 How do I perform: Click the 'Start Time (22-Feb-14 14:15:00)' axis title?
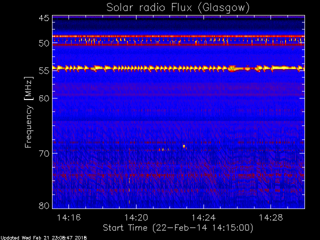(178, 228)
